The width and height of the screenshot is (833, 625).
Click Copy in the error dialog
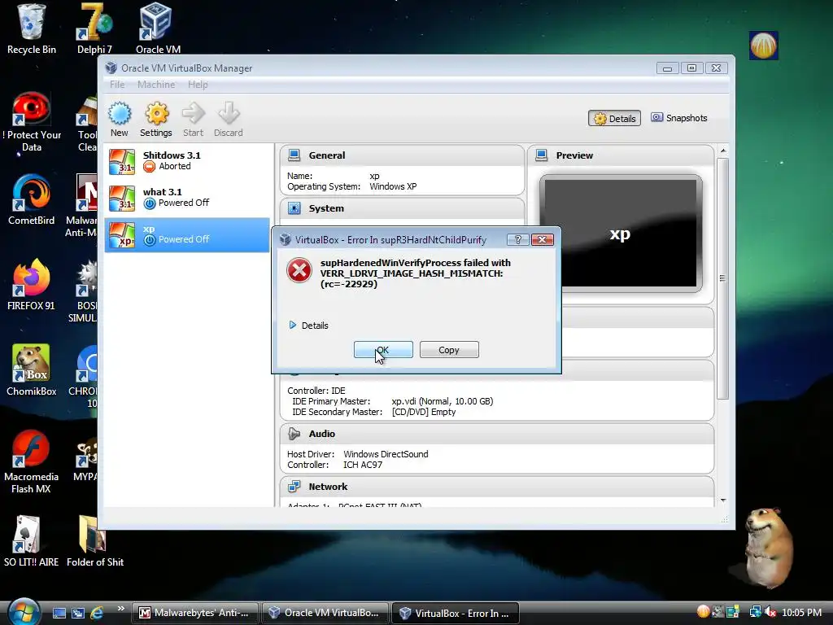coord(449,350)
